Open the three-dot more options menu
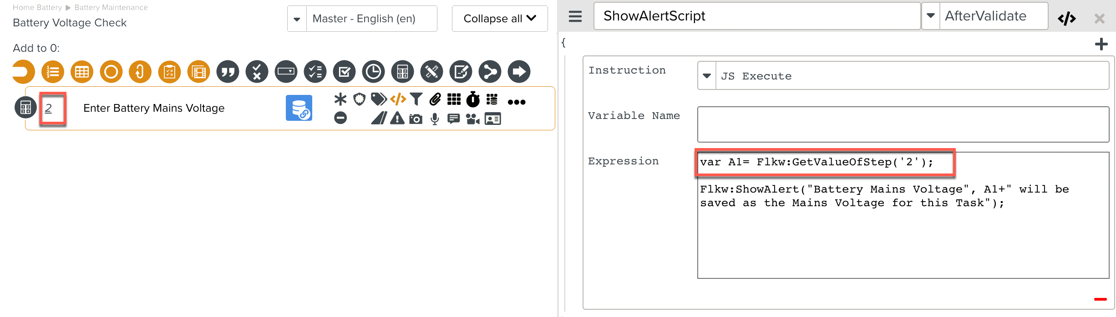The height and width of the screenshot is (317, 1116). pyautogui.click(x=517, y=102)
